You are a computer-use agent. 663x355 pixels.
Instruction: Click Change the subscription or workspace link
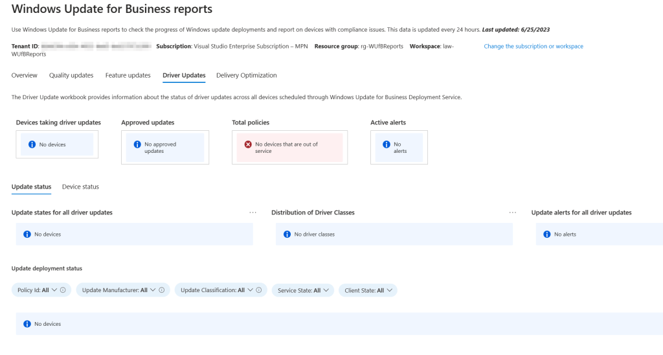click(x=534, y=47)
